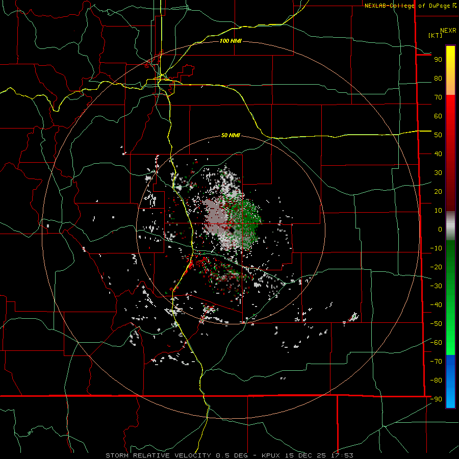
Task: Click the 70 value on the velocity scale
Action: coord(438,97)
